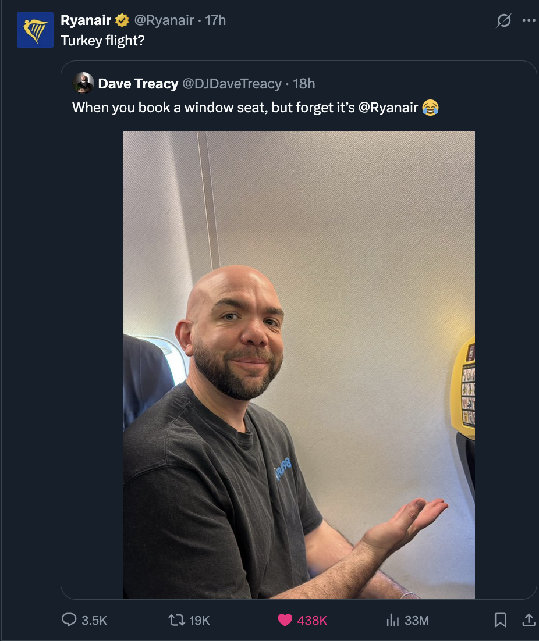Open the view analytics bar chart icon
539x641 pixels.
[x=392, y=620]
